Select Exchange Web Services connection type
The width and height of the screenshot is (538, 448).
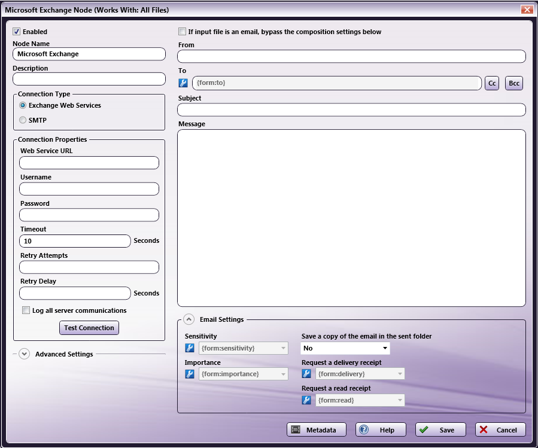pyautogui.click(x=23, y=105)
